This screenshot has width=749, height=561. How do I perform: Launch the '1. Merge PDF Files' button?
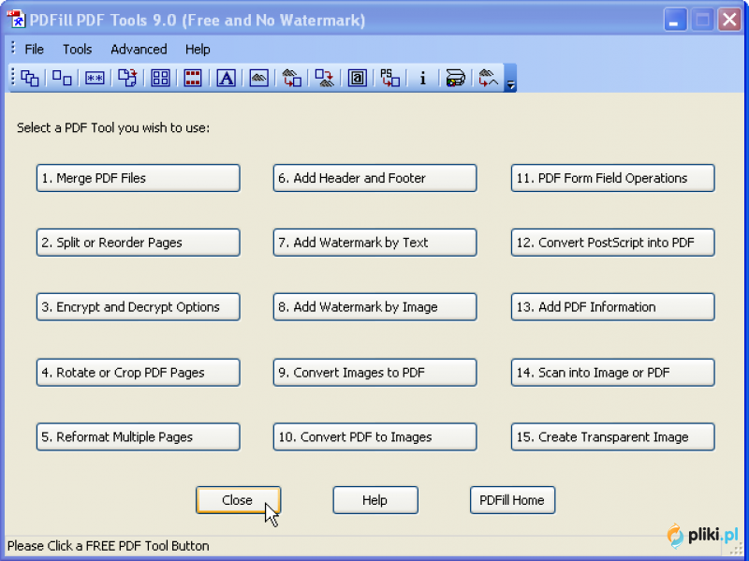point(138,178)
